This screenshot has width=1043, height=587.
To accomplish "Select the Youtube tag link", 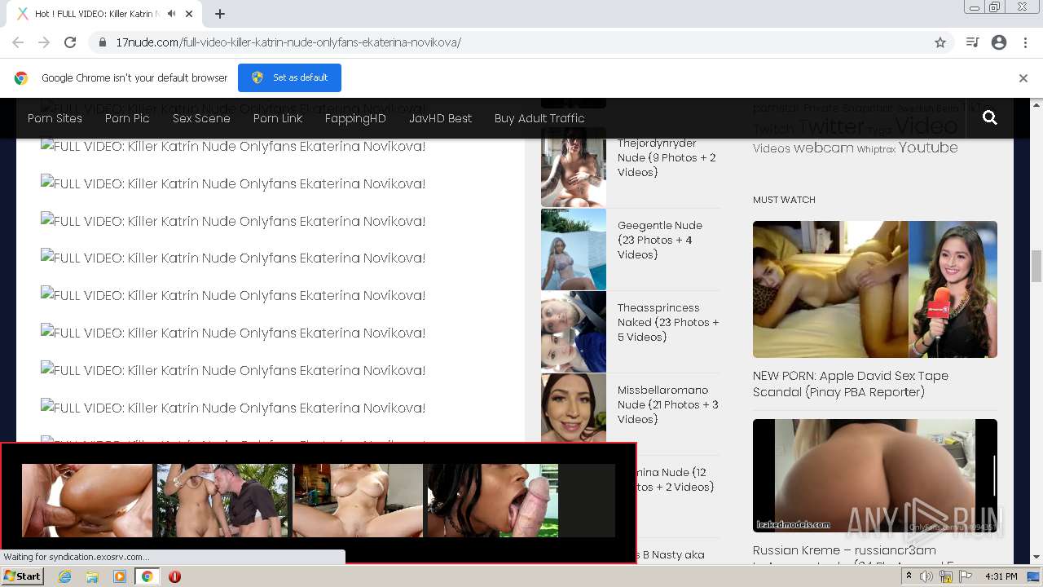I will pyautogui.click(x=928, y=148).
